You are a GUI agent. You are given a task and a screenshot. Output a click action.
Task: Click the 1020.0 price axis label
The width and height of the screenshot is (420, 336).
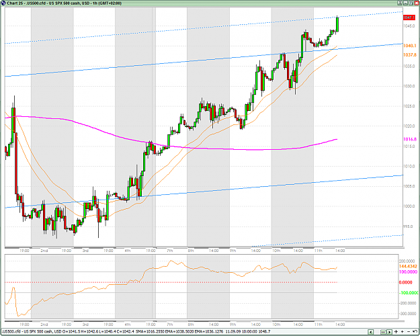tap(409, 126)
